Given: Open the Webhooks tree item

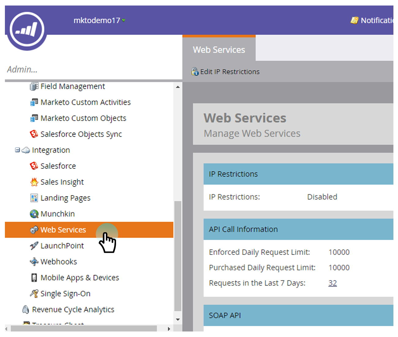Looking at the screenshot, I should point(58,262).
